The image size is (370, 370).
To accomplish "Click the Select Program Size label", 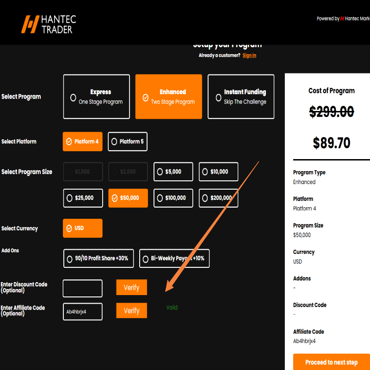I will pyautogui.click(x=27, y=172).
